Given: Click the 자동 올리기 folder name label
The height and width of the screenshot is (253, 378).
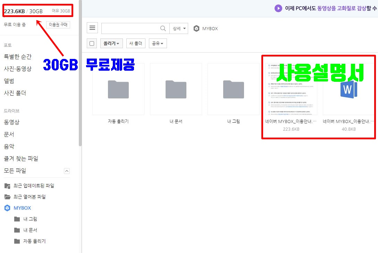Looking at the screenshot, I should (118, 121).
